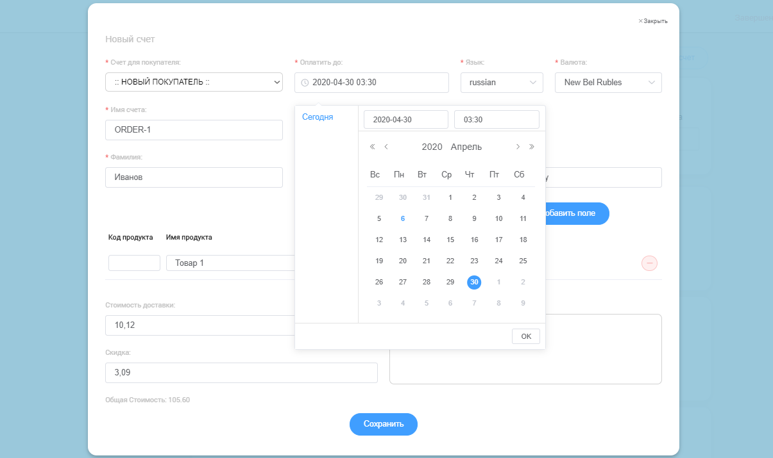Select today via the Сегодня shortcut
This screenshot has height=458, width=773.
(318, 117)
